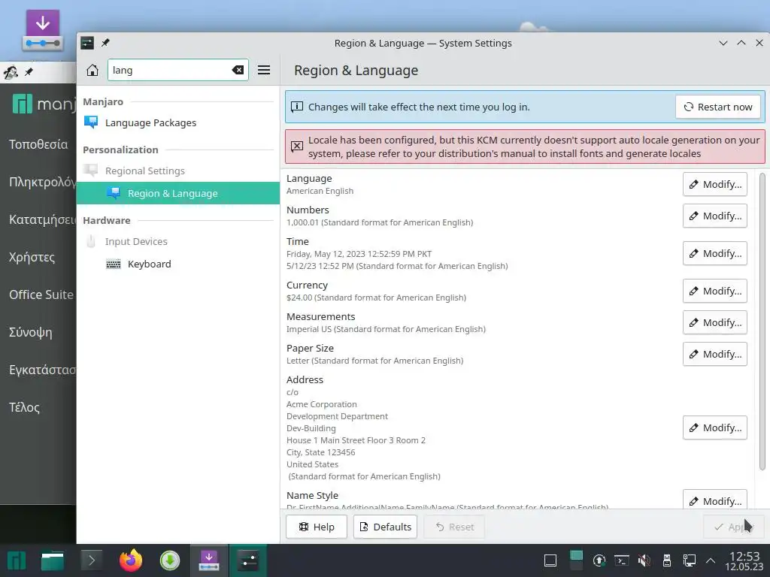Click the green pager tray icon
Viewport: 770px width, 577px height.
coord(576,560)
